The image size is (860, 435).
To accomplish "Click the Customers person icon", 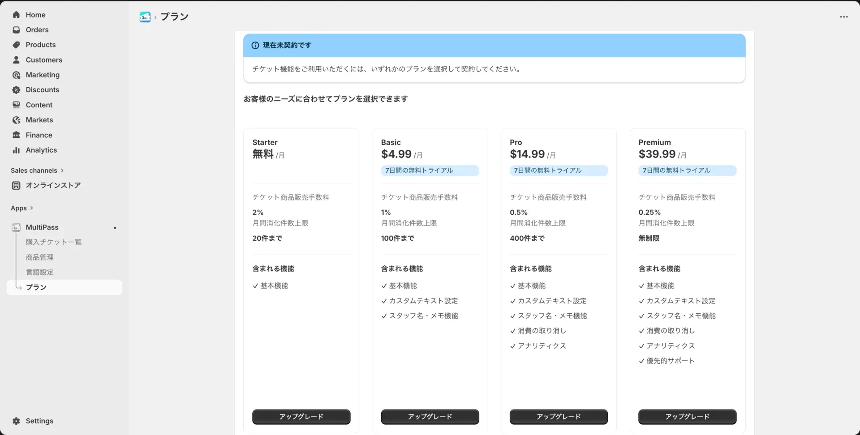I will pyautogui.click(x=16, y=60).
